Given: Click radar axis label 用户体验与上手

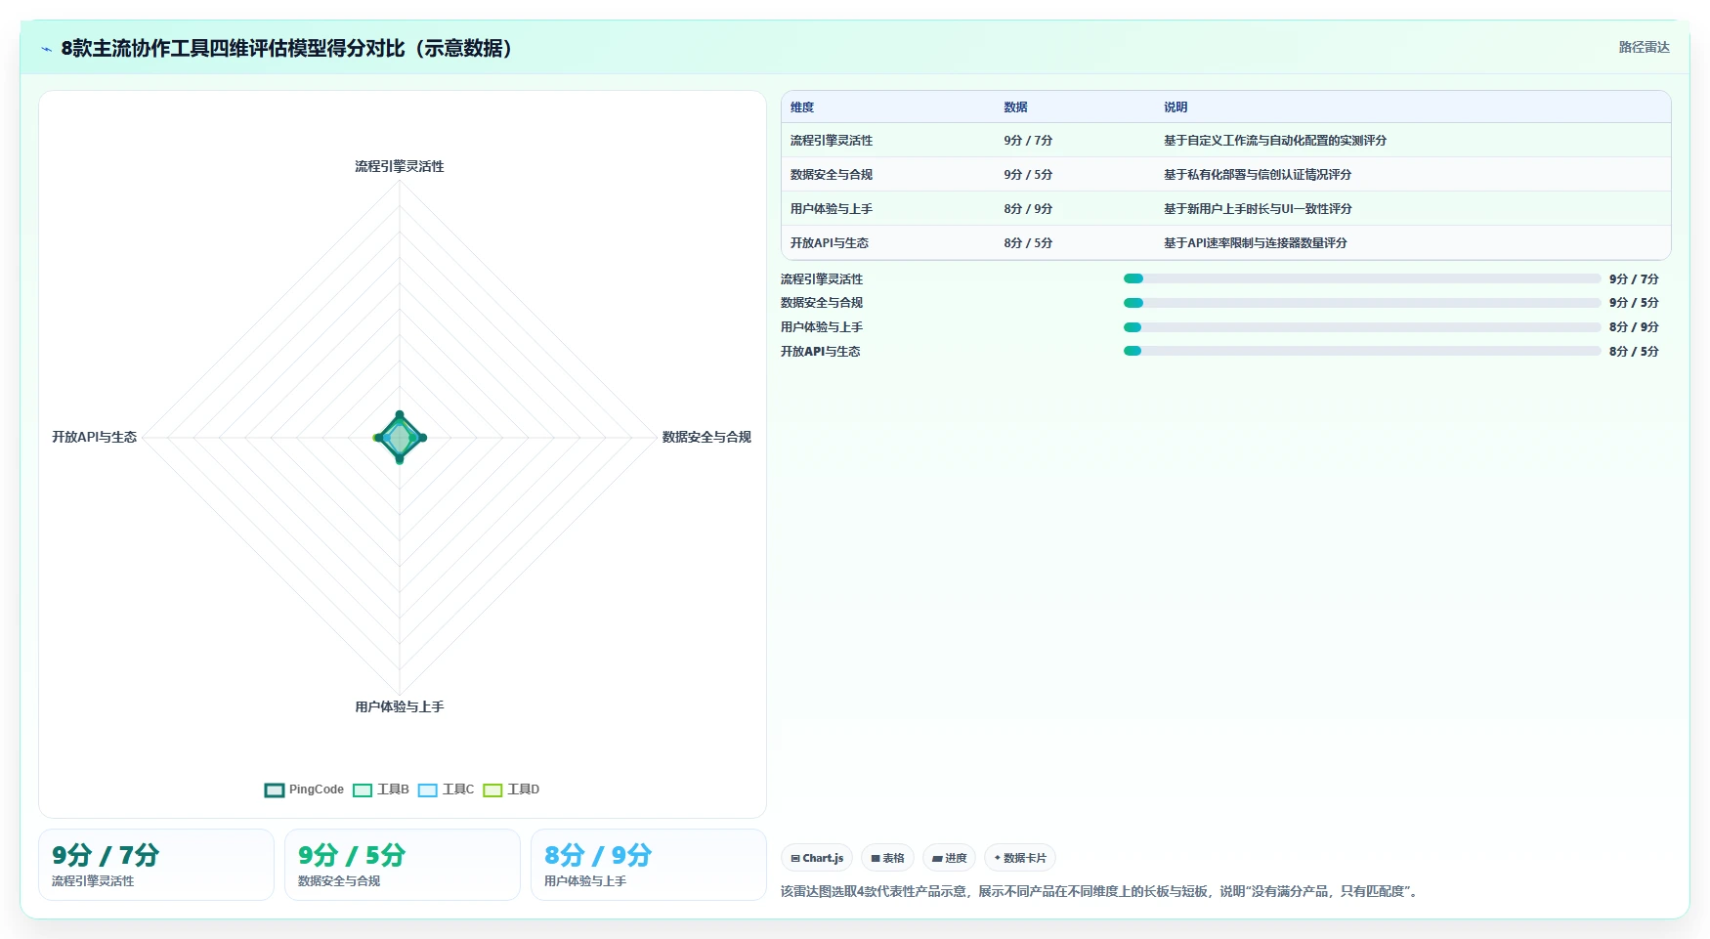Looking at the screenshot, I should click(400, 706).
